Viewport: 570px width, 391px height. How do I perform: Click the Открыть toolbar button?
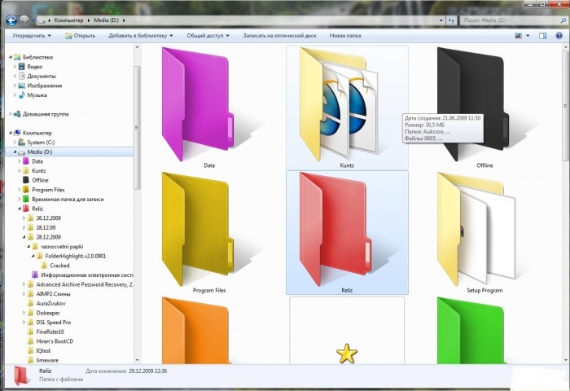tap(80, 36)
